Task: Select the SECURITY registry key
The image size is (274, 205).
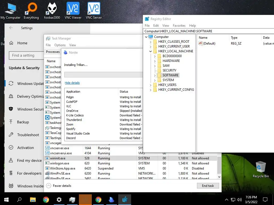Action: click(x=169, y=70)
